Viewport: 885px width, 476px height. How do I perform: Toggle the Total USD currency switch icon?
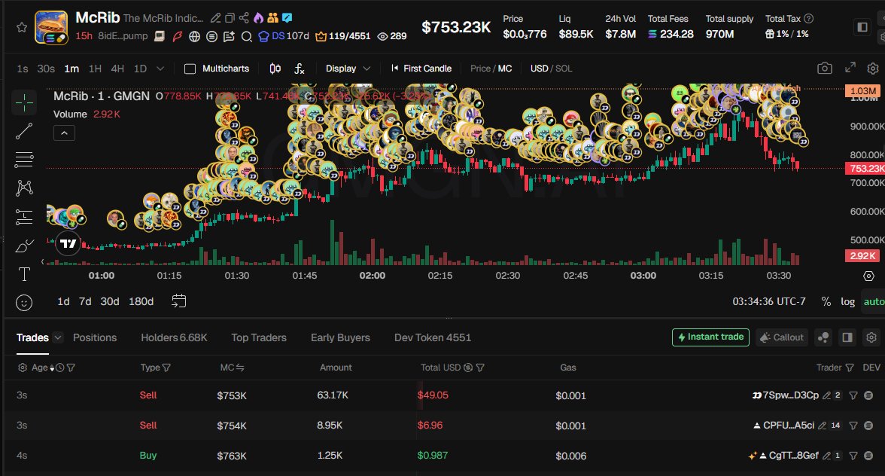468,368
